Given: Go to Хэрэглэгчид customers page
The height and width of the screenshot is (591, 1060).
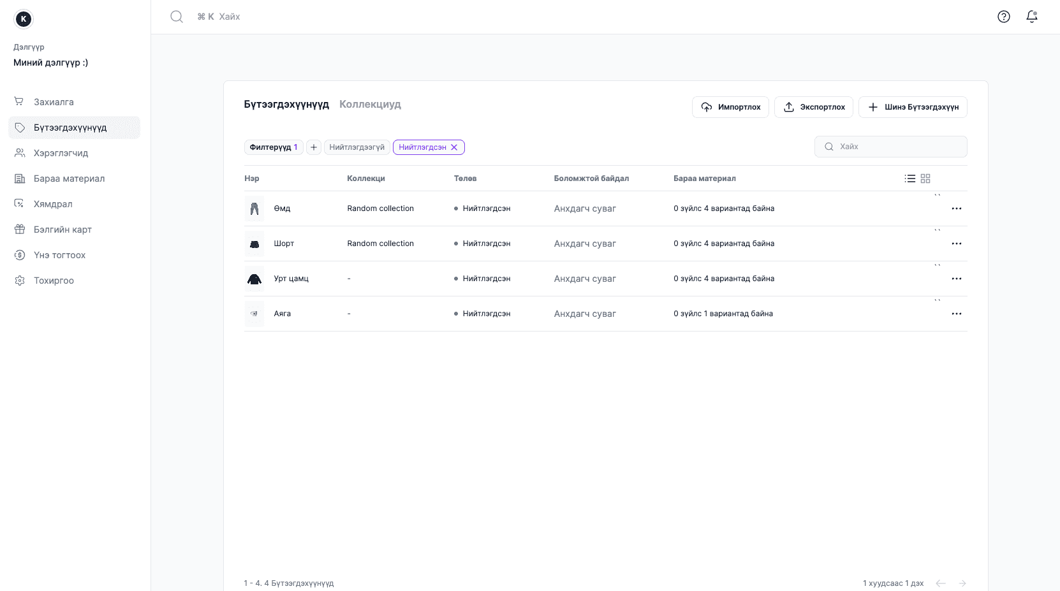Looking at the screenshot, I should coord(74,153).
